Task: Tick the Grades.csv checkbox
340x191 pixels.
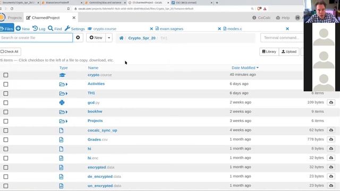Action: (x=6, y=140)
